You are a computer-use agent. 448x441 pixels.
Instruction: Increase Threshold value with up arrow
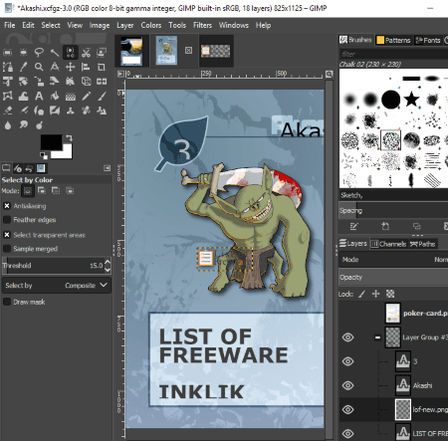coord(108,262)
